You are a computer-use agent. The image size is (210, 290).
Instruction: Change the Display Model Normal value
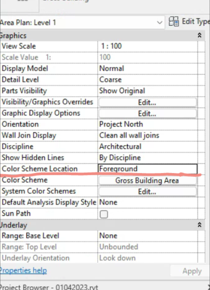pos(148,69)
